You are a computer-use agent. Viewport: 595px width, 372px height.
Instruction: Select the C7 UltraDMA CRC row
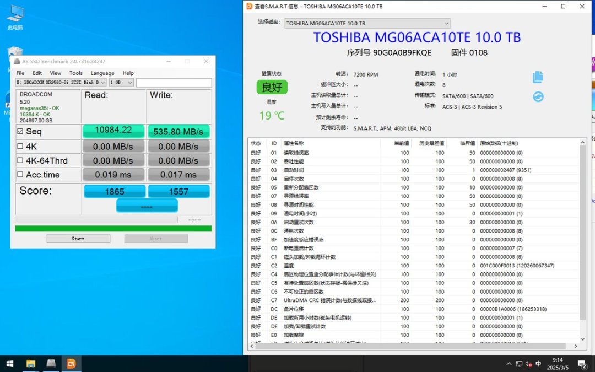(x=414, y=300)
